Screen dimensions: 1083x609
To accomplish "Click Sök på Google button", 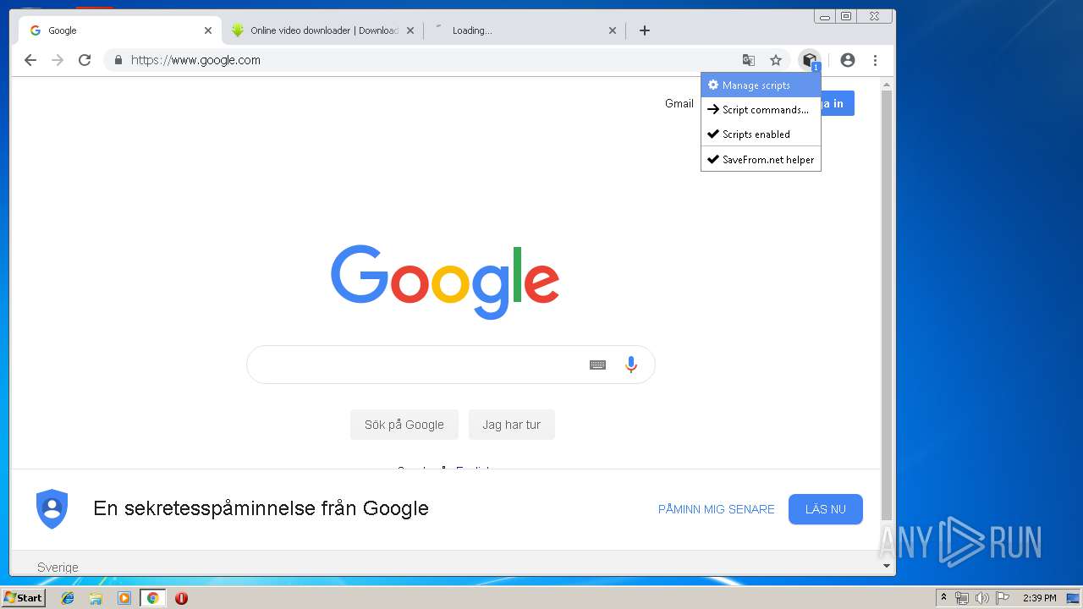I will click(x=404, y=425).
